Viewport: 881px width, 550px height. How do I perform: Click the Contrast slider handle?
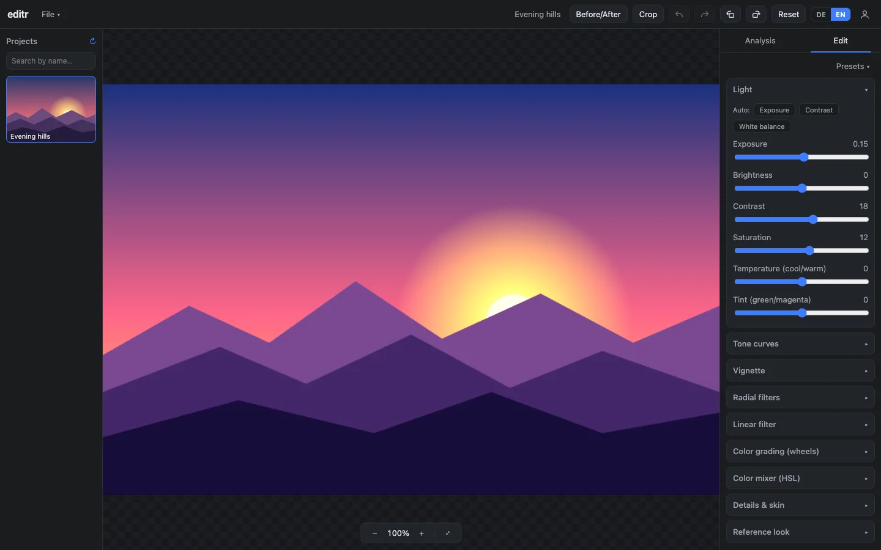(813, 219)
